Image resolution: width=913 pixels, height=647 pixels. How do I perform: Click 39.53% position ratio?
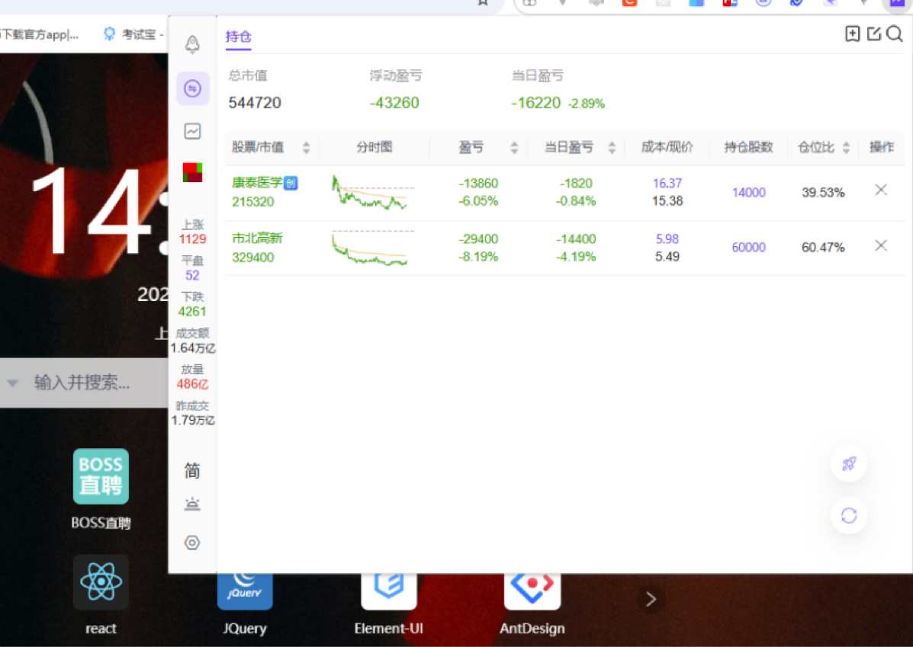pos(823,193)
